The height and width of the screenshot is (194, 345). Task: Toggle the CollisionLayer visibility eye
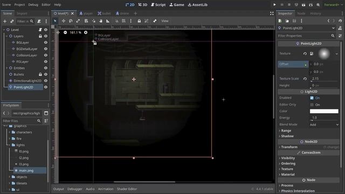click(46, 55)
